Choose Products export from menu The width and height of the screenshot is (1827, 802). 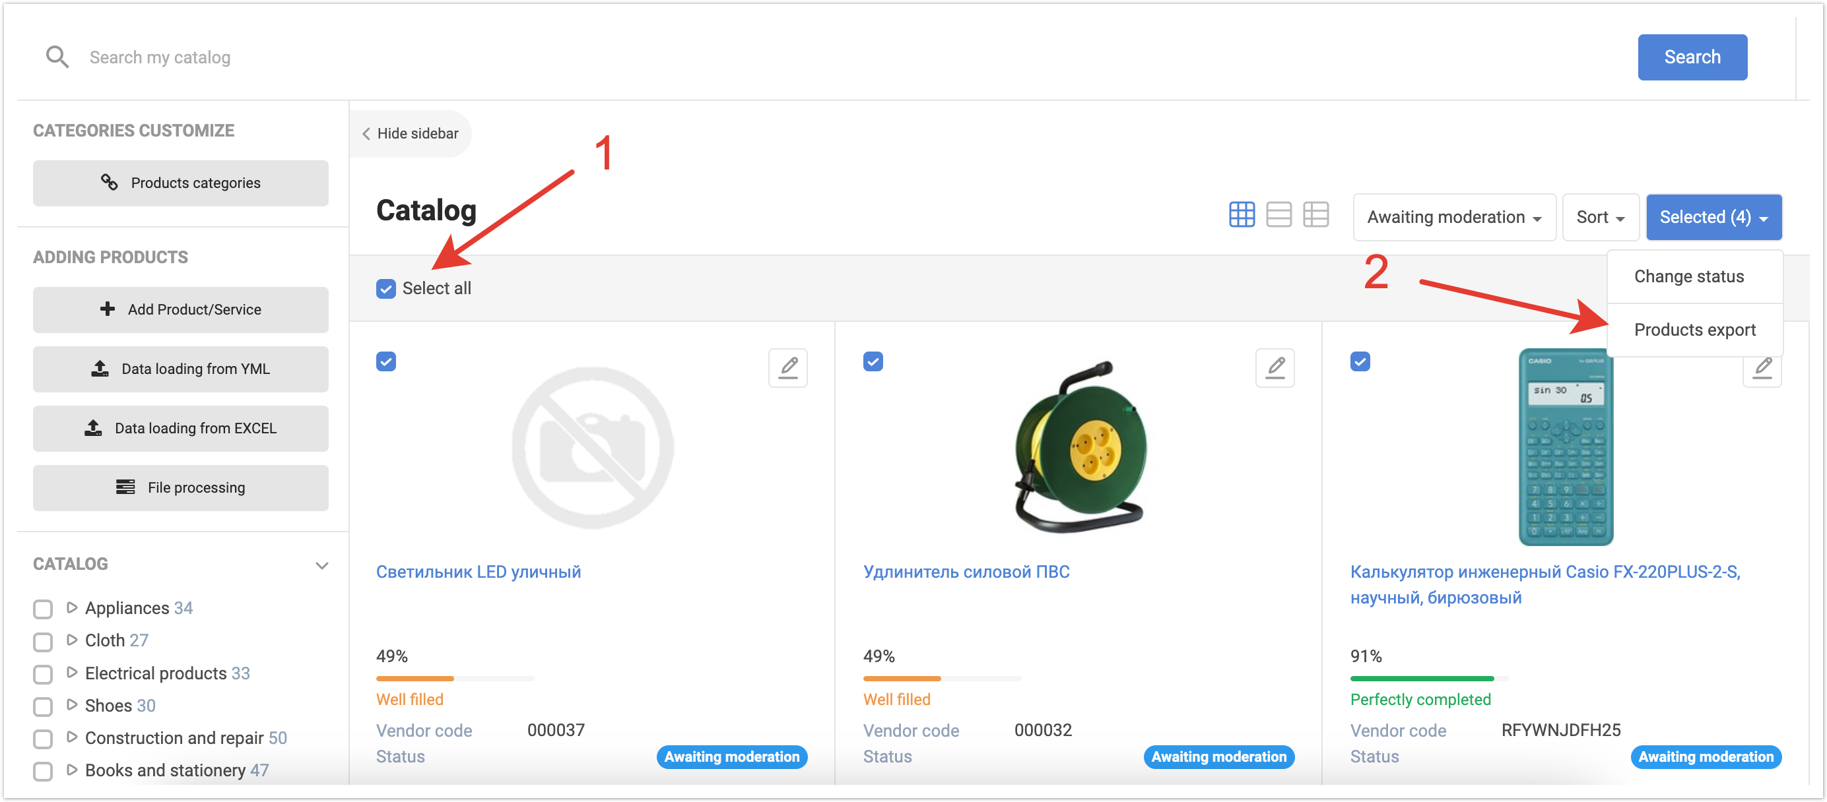point(1694,330)
